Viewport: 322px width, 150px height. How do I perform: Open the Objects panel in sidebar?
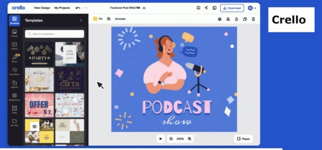[14, 84]
